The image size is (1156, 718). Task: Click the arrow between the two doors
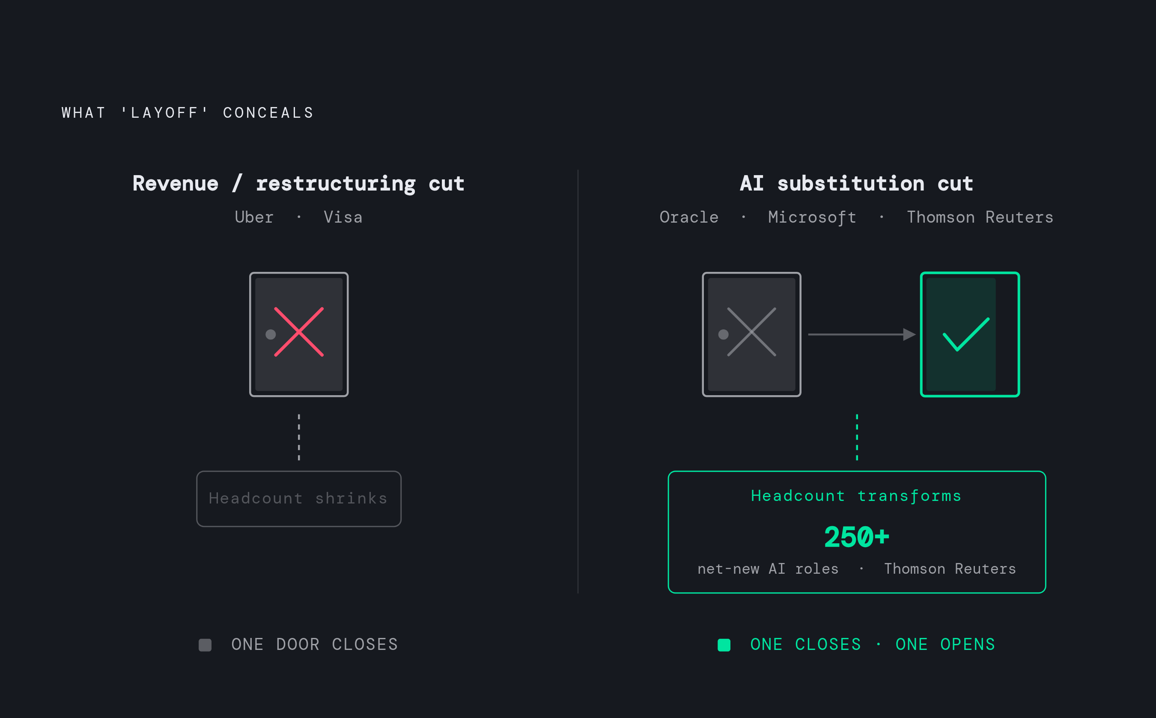tap(862, 334)
